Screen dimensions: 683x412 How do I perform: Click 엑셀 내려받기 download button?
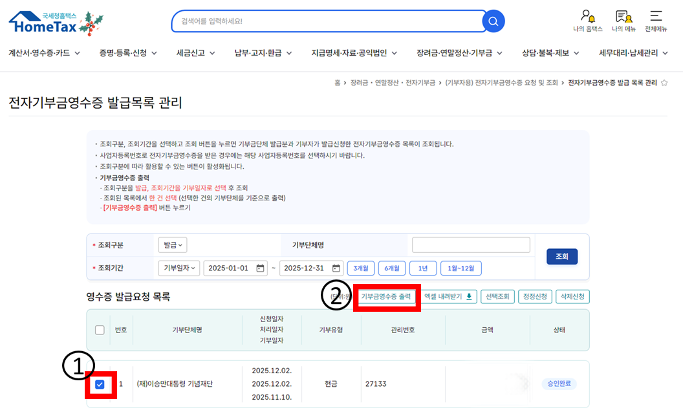point(450,297)
